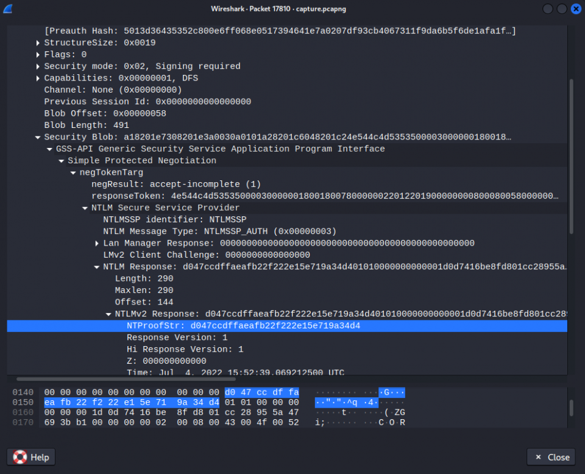585x474 pixels.
Task: Expand the Flags: 0 row
Action: tap(38, 55)
